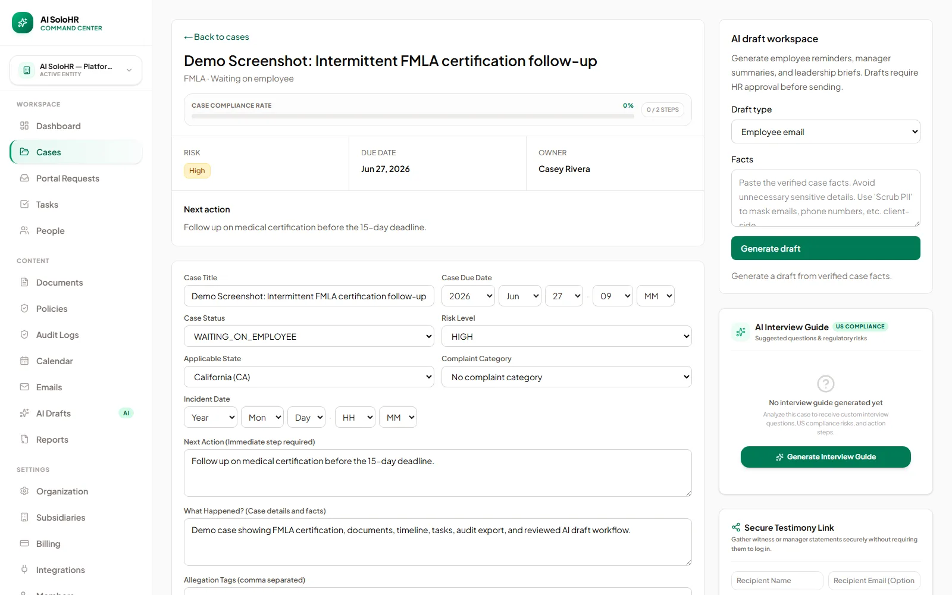Click the Generate Interview Guide button

pos(826,457)
